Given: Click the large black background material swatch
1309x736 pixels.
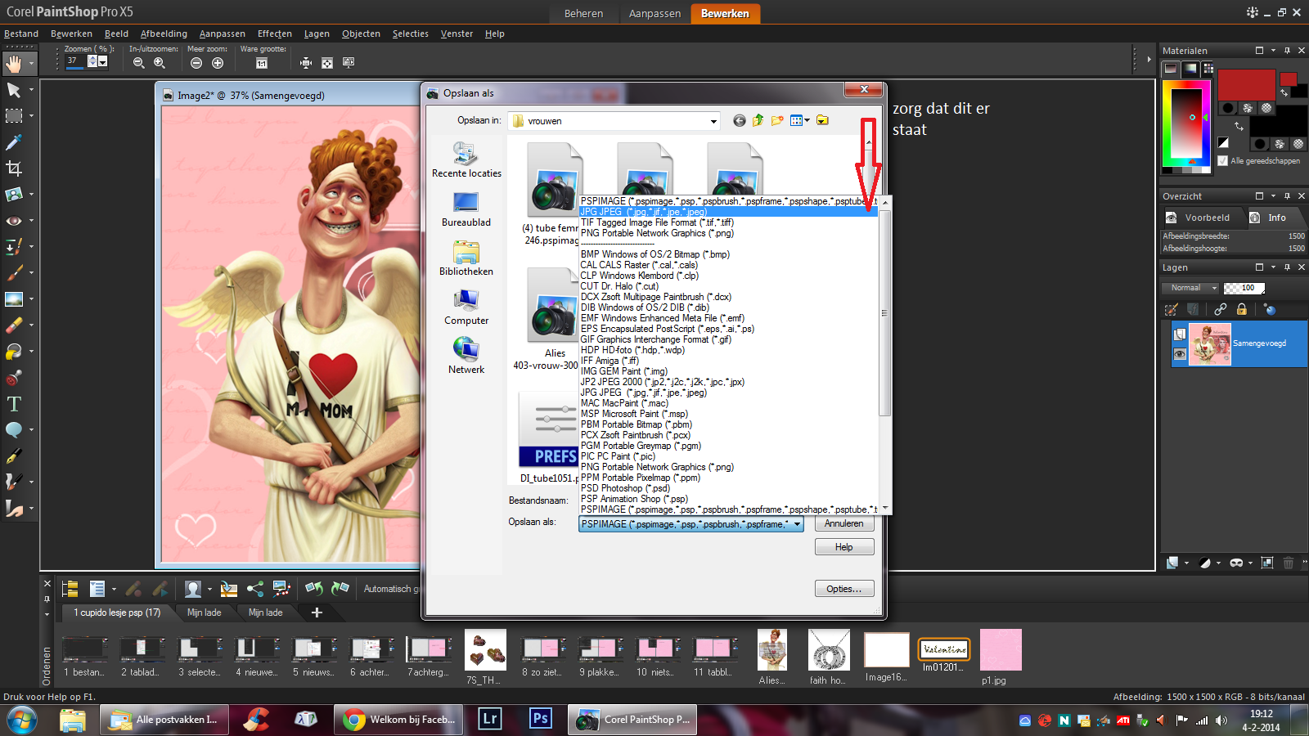Looking at the screenshot, I should click(1279, 122).
